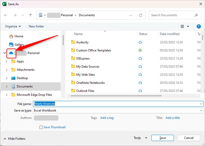Click the Save button

coord(162,138)
